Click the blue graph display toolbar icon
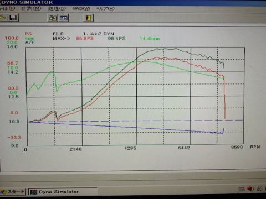Image resolution: width=266 pixels, height=199 pixels. tap(64, 18)
